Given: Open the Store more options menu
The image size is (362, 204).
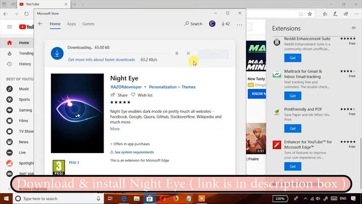Looking at the screenshot, I should pos(239,24).
